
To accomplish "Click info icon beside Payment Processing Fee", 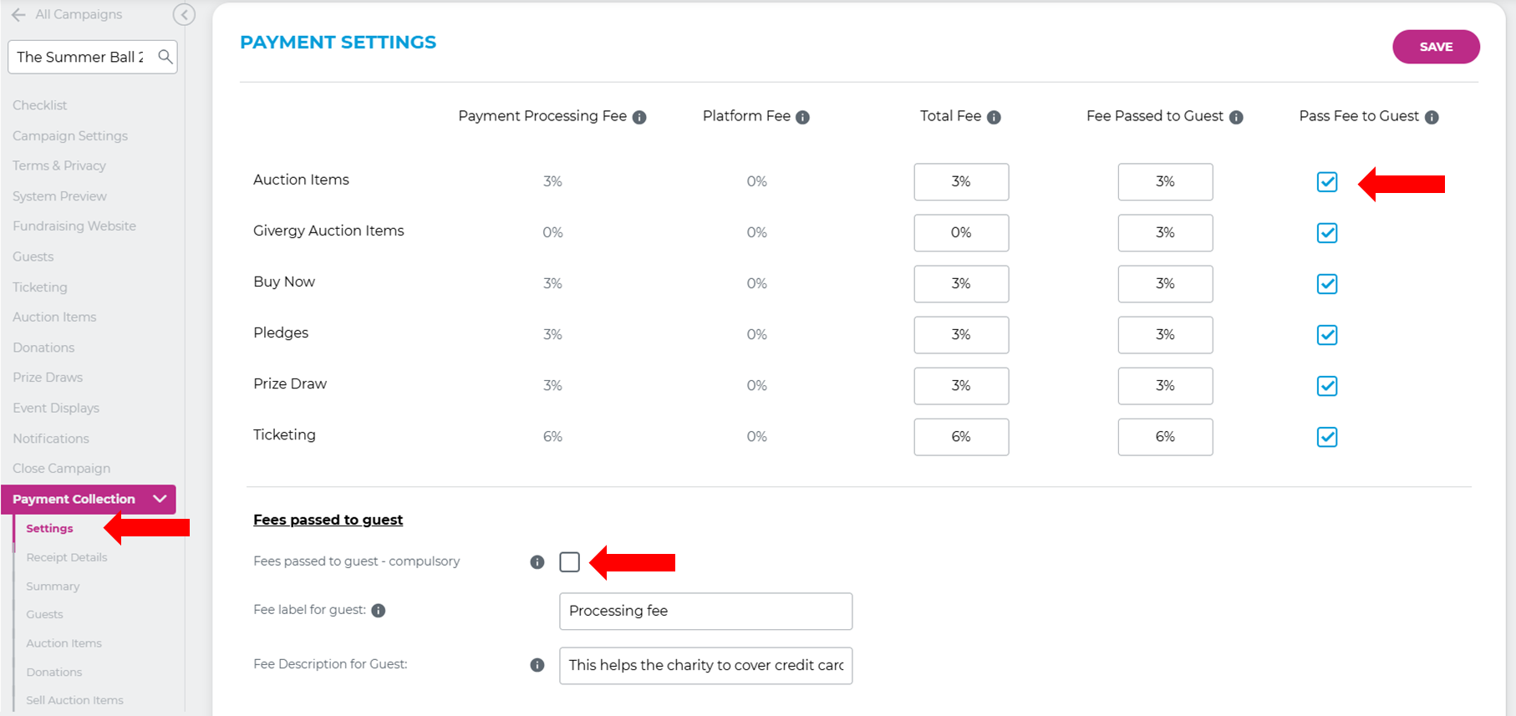I will coord(639,118).
